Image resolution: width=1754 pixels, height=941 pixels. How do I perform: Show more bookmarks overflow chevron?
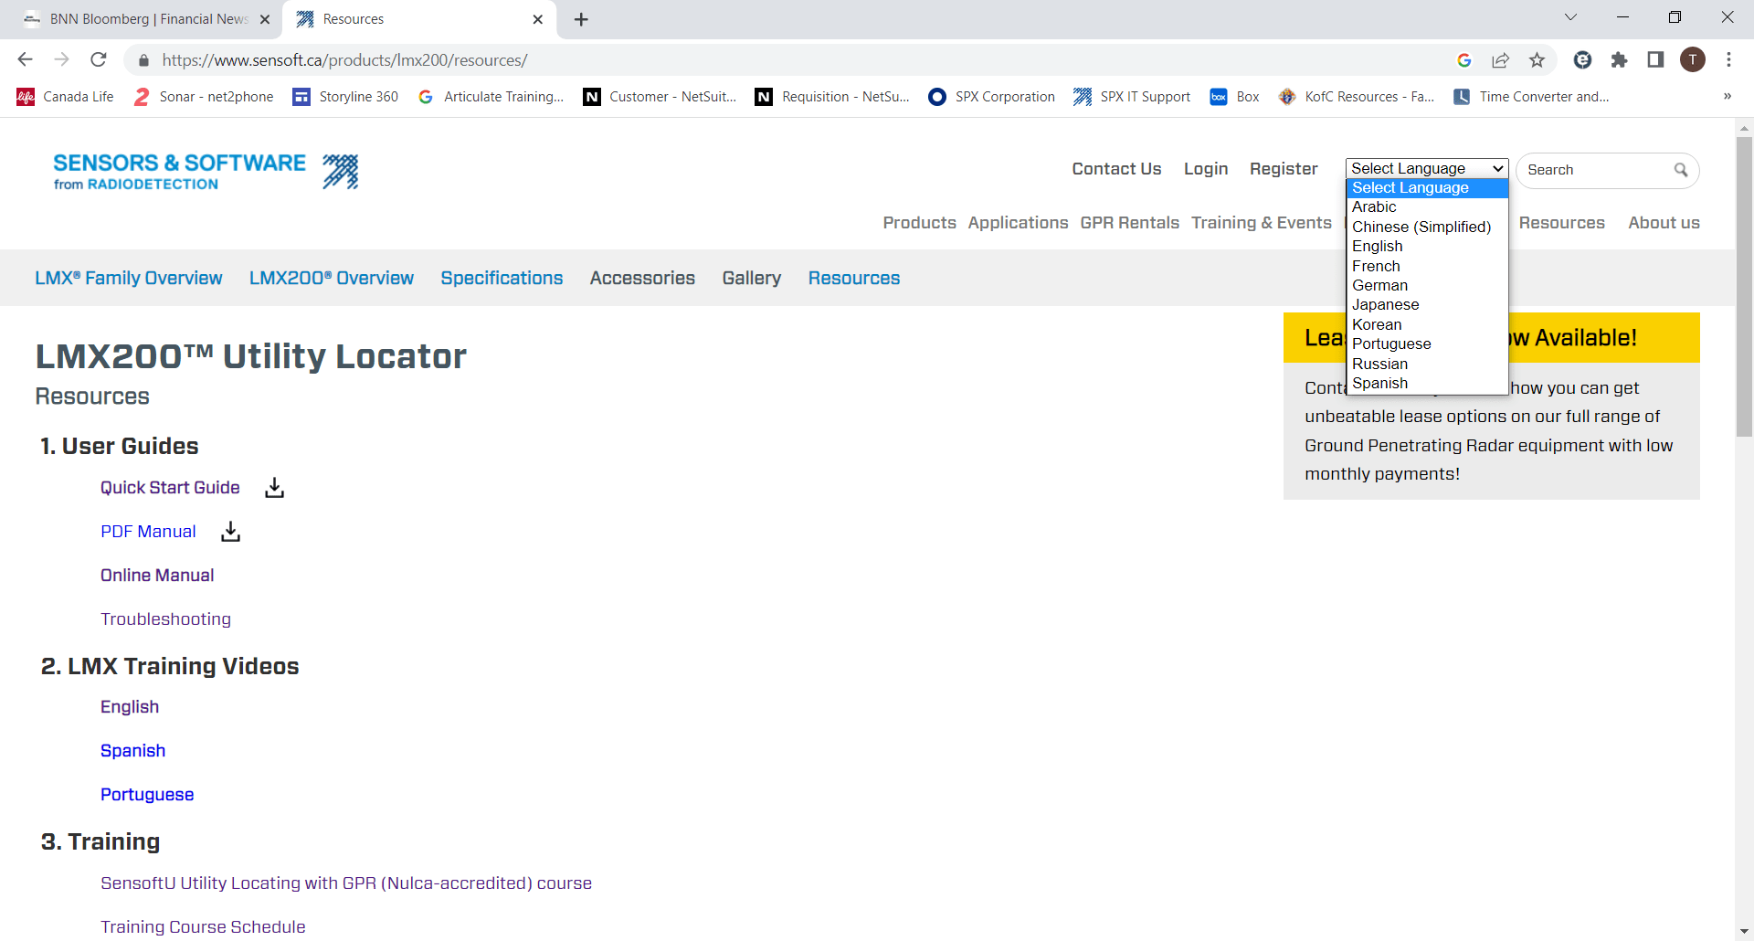(x=1727, y=97)
